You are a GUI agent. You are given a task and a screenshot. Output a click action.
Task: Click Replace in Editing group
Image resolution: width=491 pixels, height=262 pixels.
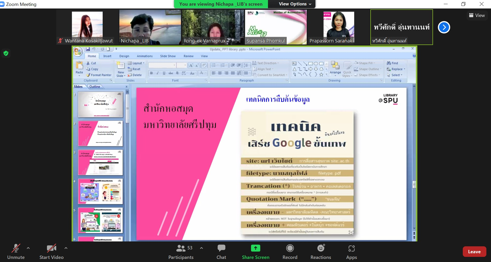(x=396, y=69)
